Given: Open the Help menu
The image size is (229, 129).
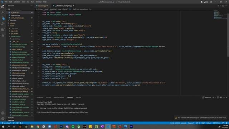Looking at the screenshot, I should [45, 2].
